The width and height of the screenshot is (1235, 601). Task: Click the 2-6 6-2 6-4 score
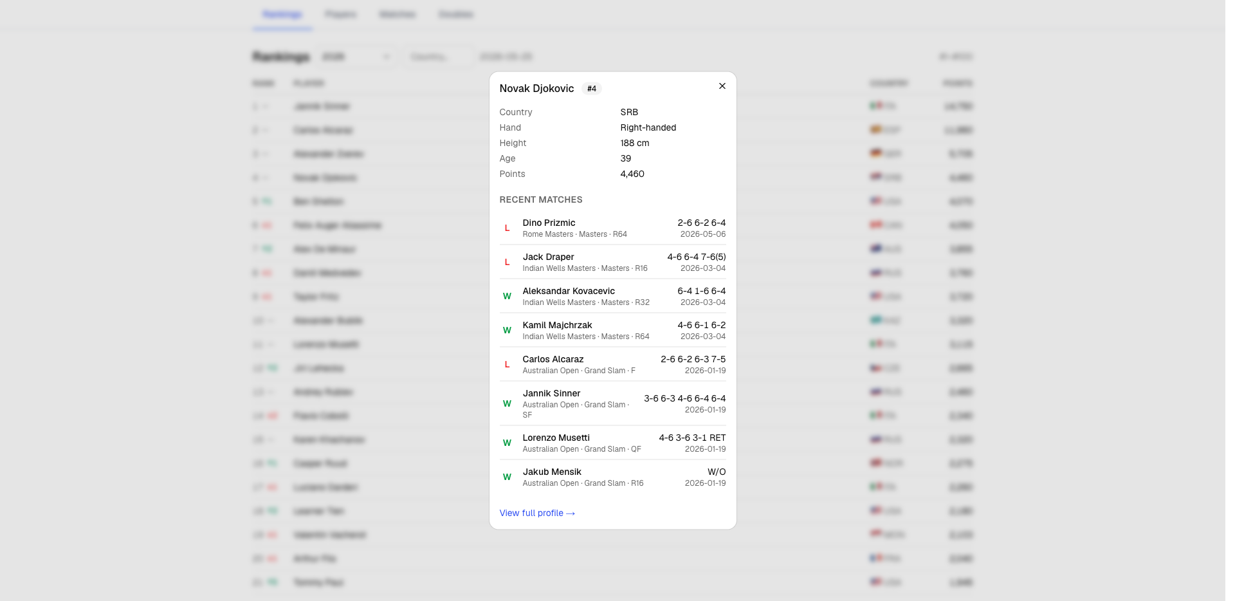702,223
